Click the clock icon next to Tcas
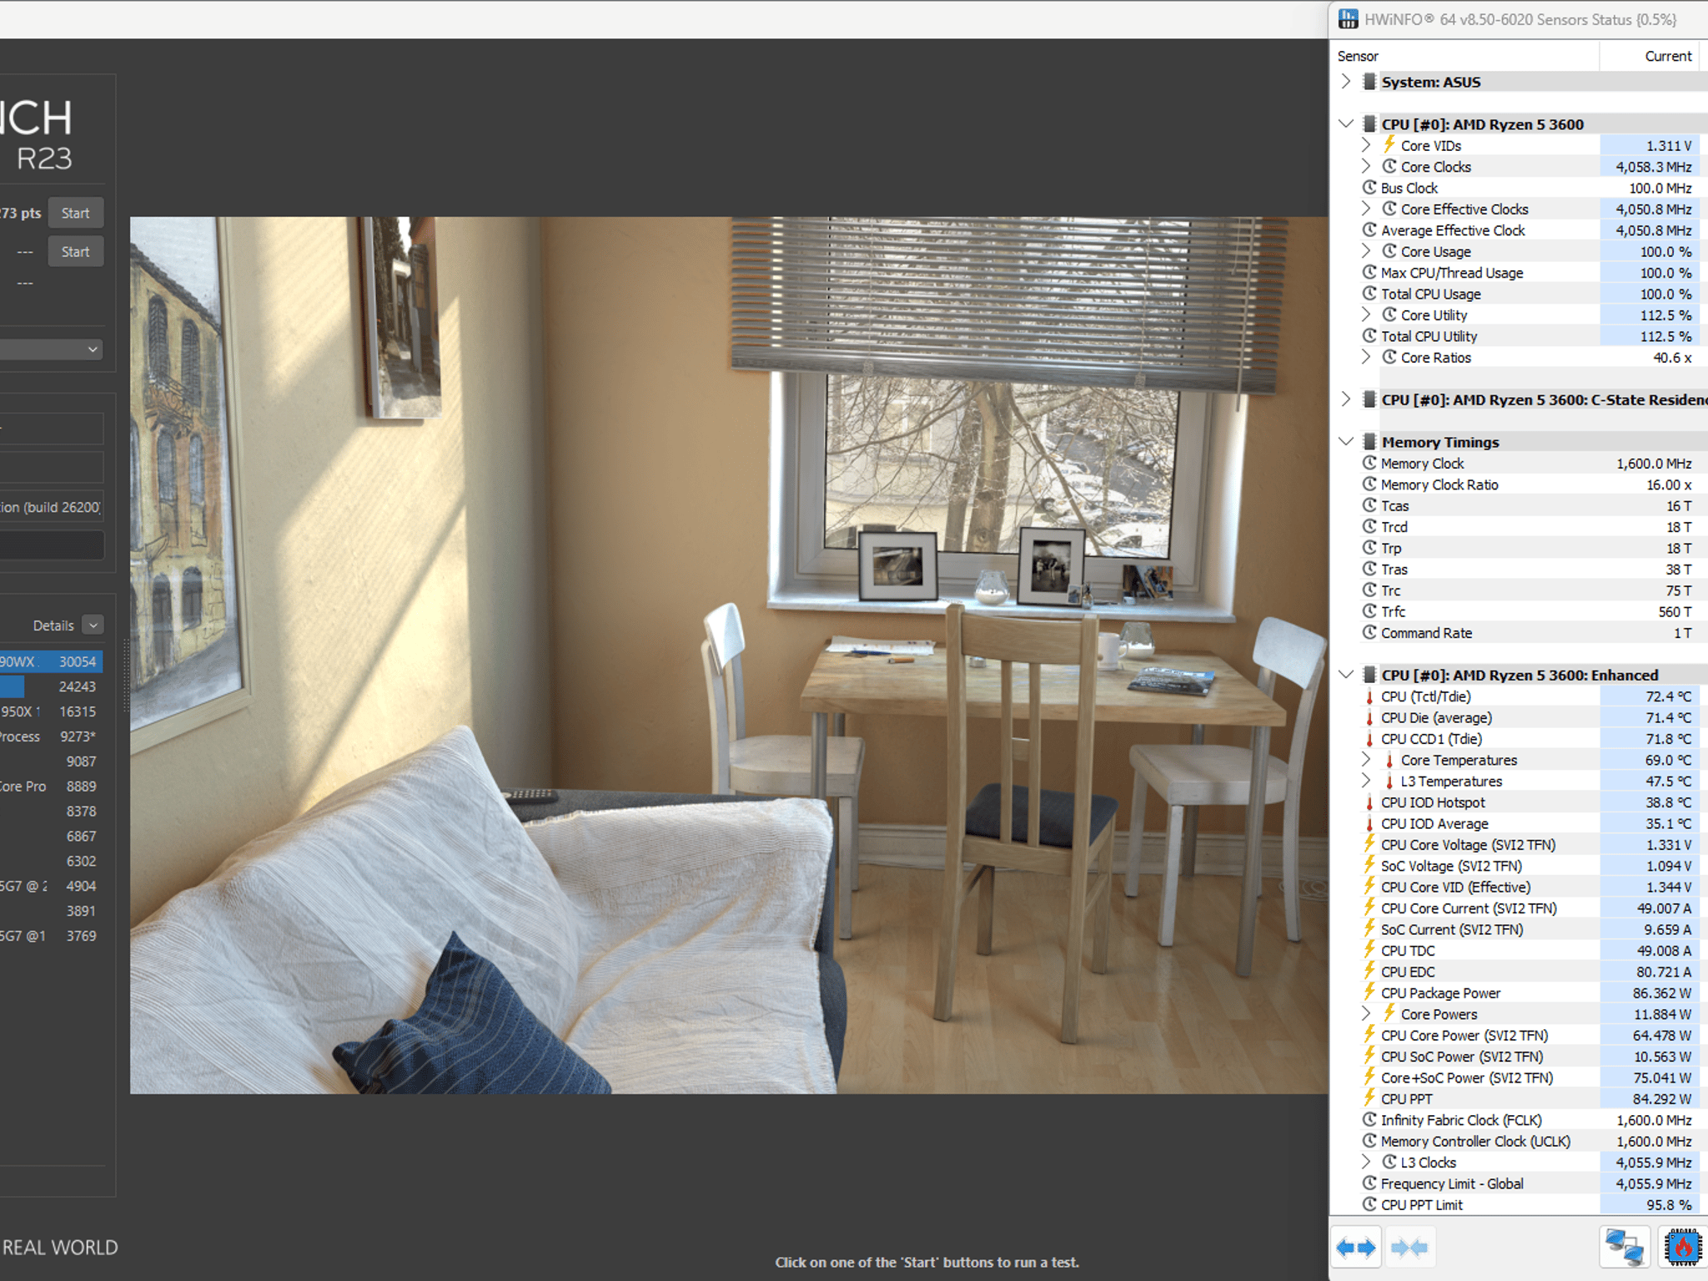 tap(1369, 505)
